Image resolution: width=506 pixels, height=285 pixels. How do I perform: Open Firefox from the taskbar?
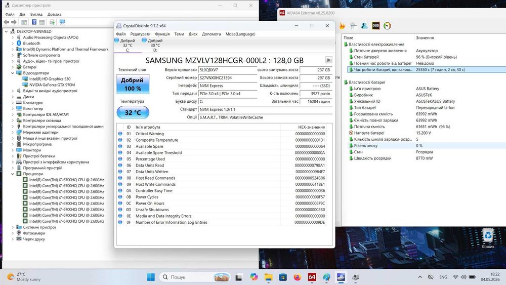pos(297,277)
